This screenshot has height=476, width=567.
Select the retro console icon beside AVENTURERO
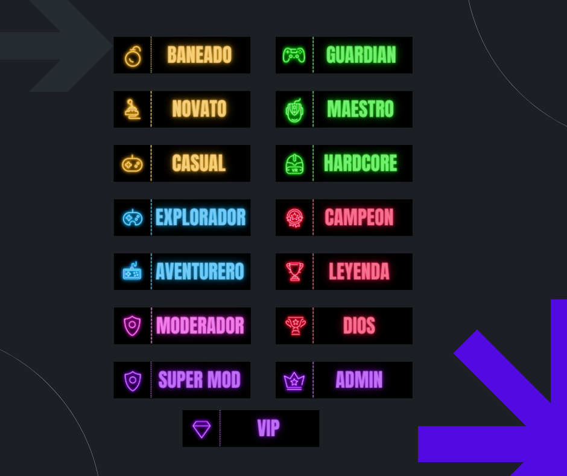click(132, 271)
